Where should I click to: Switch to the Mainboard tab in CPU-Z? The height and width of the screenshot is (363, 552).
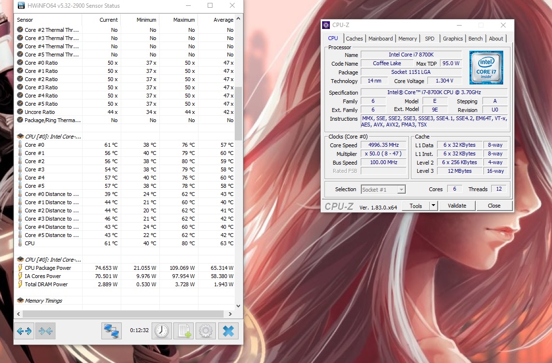[x=381, y=39]
